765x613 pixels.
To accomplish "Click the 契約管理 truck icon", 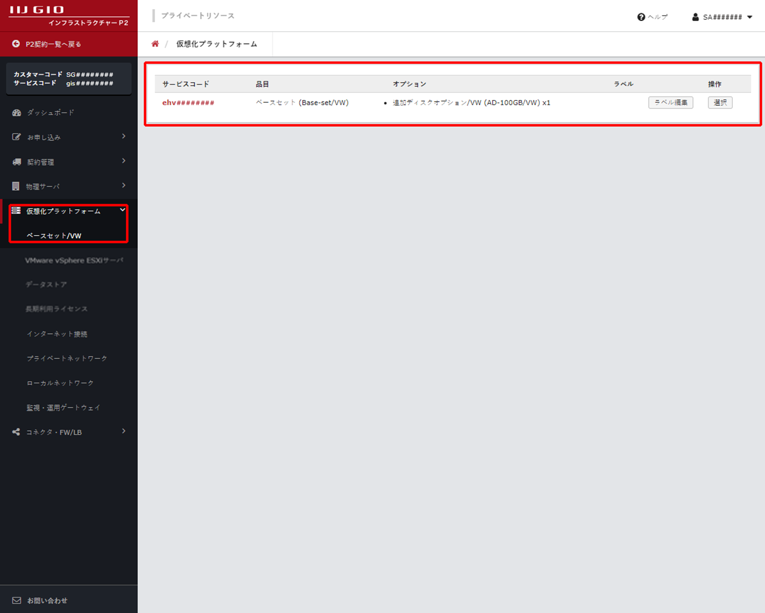I will pyautogui.click(x=16, y=162).
